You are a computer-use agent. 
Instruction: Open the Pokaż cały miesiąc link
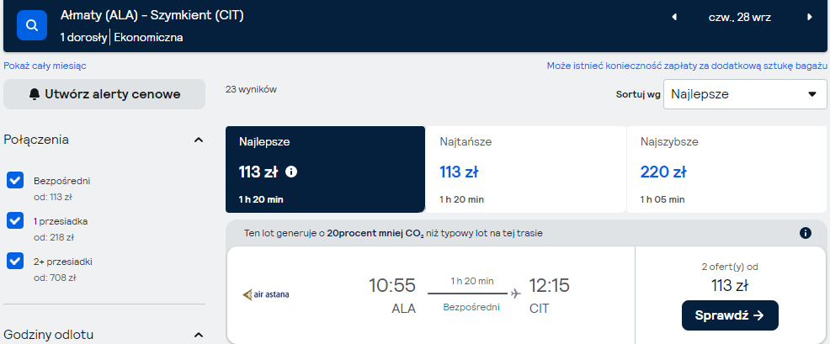click(x=45, y=66)
